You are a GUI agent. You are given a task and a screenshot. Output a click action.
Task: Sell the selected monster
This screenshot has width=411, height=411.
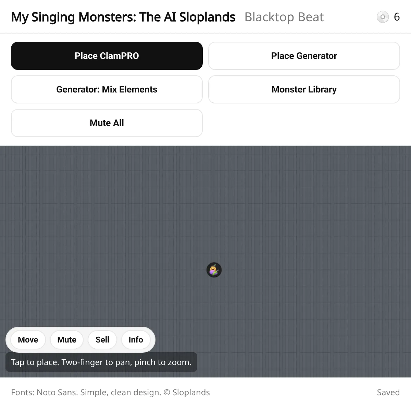click(x=102, y=340)
